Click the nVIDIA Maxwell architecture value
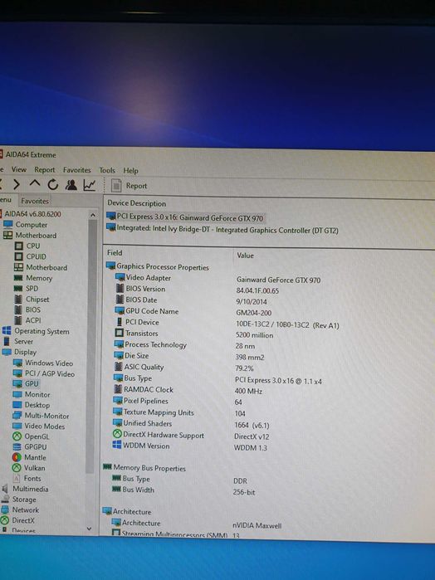The height and width of the screenshot is (580, 435). (257, 525)
